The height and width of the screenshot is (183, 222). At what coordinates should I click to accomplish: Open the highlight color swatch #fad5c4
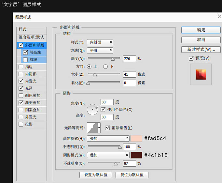tap(136, 138)
